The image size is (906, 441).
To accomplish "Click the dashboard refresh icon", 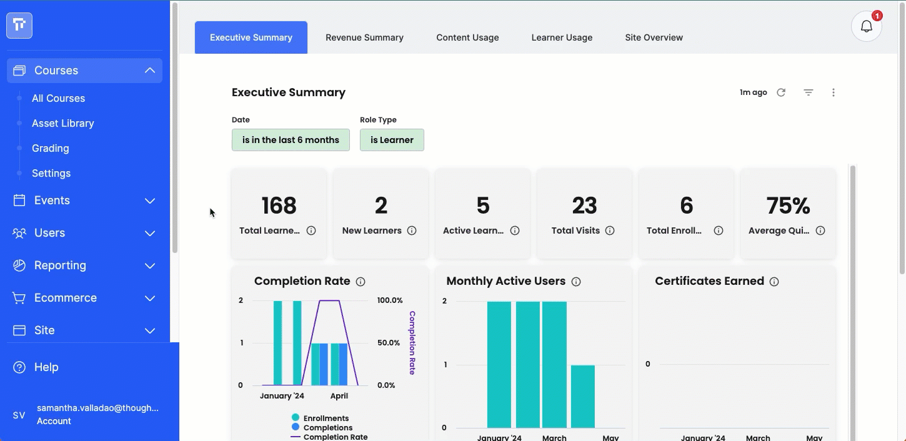I will (x=781, y=92).
